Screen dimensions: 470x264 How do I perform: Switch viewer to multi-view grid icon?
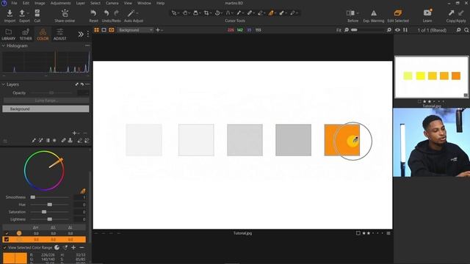click(x=96, y=30)
